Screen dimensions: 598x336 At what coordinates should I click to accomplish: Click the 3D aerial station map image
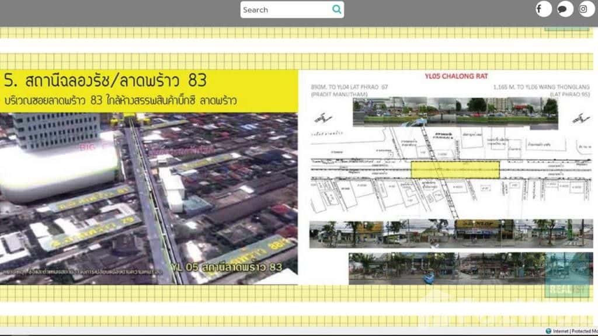149,198
